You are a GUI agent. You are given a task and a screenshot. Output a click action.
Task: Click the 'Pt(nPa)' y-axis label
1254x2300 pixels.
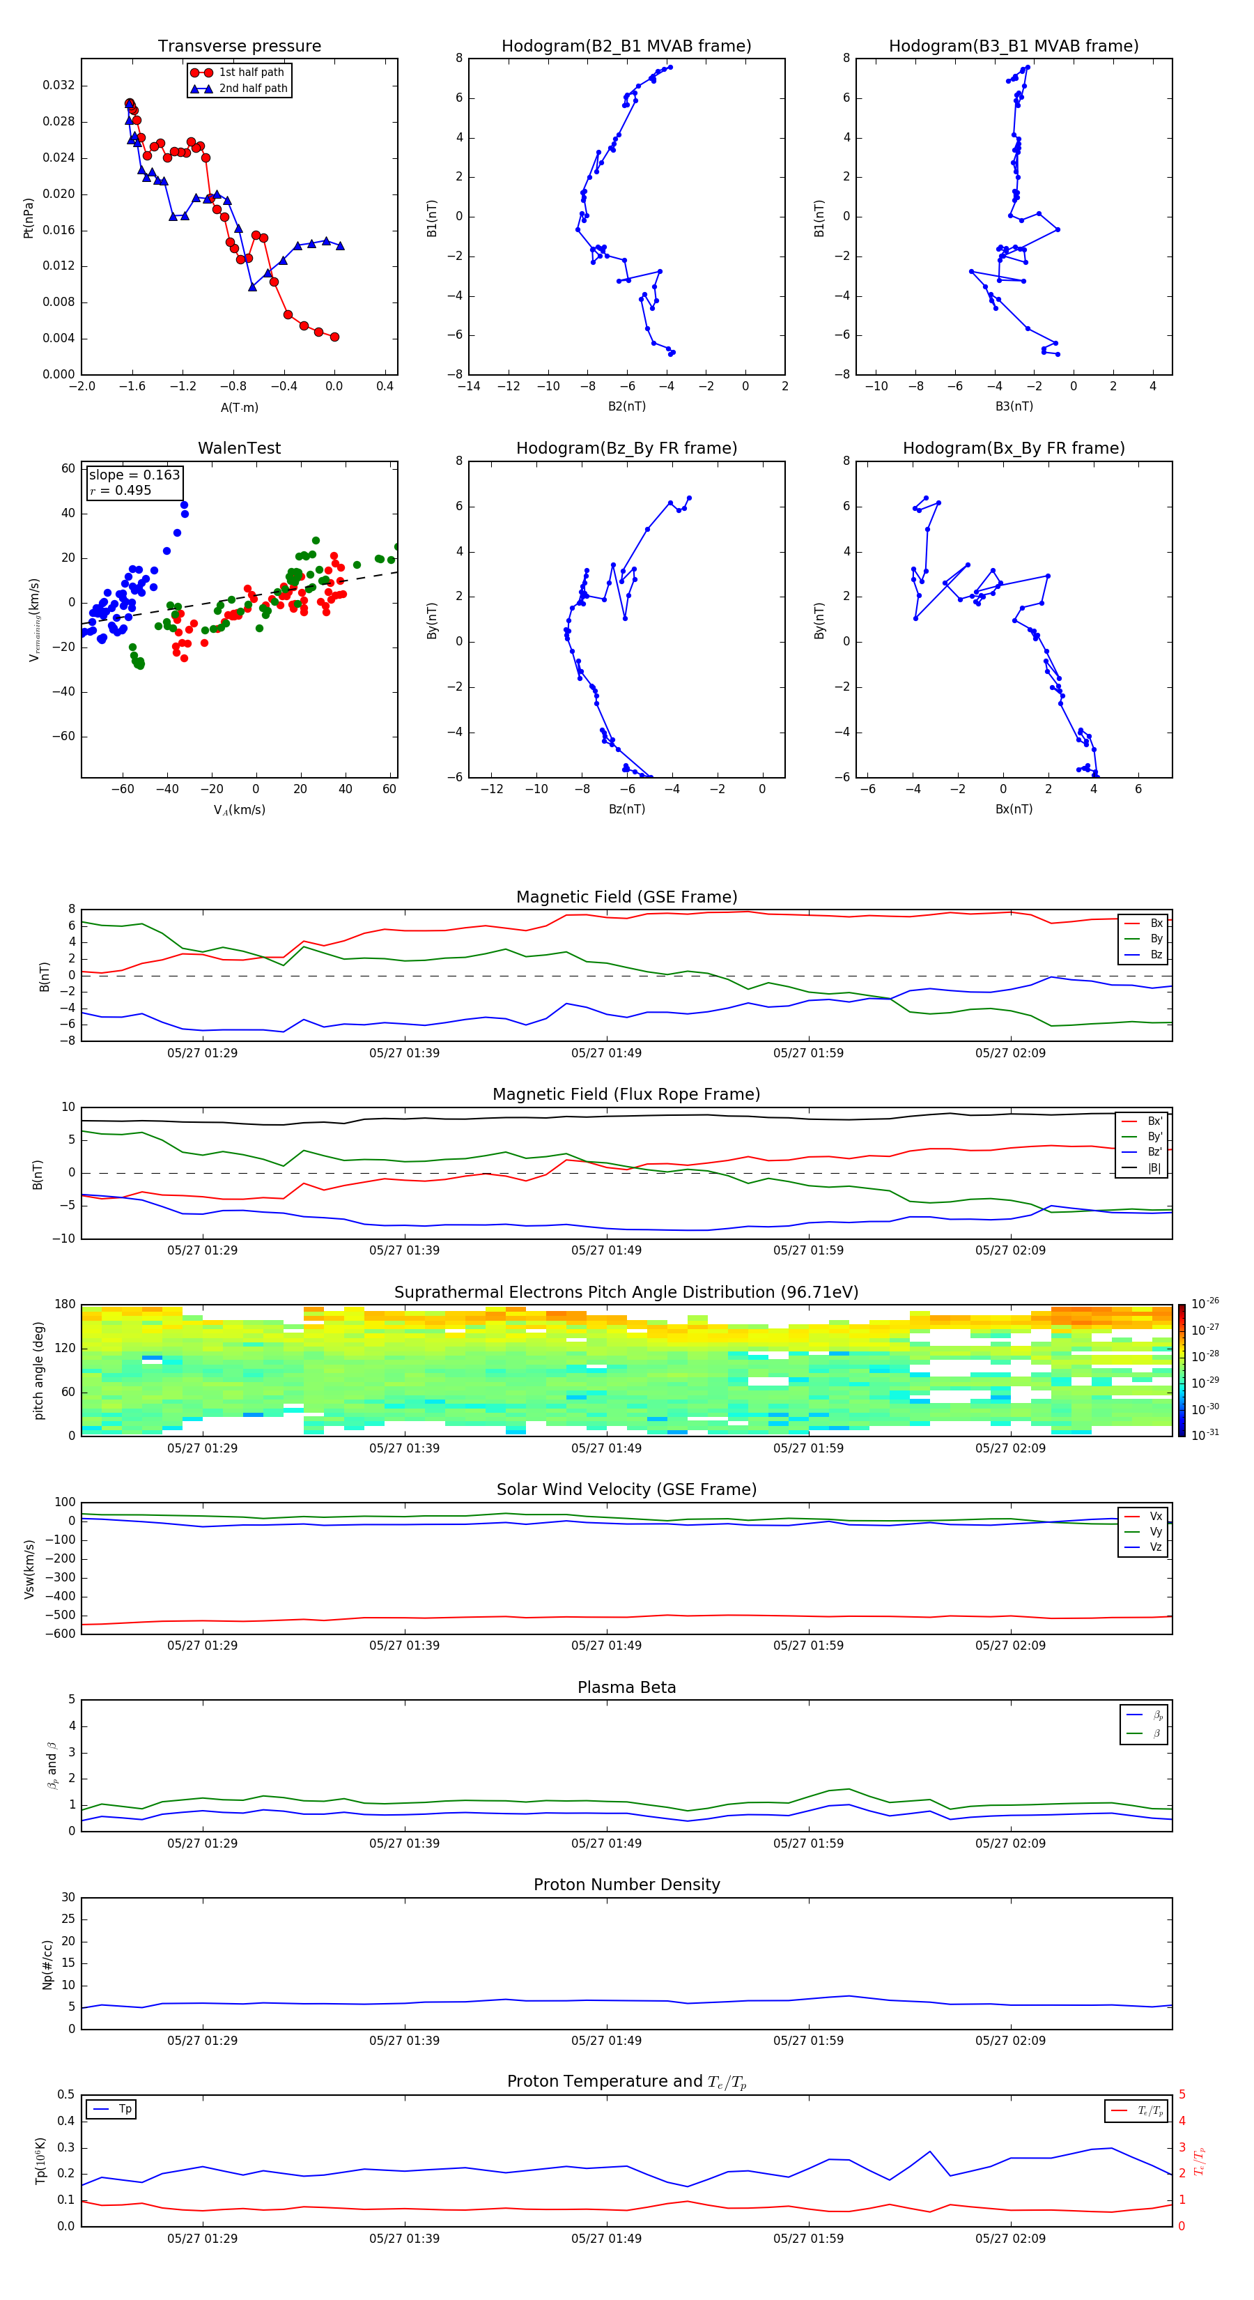tap(28, 218)
